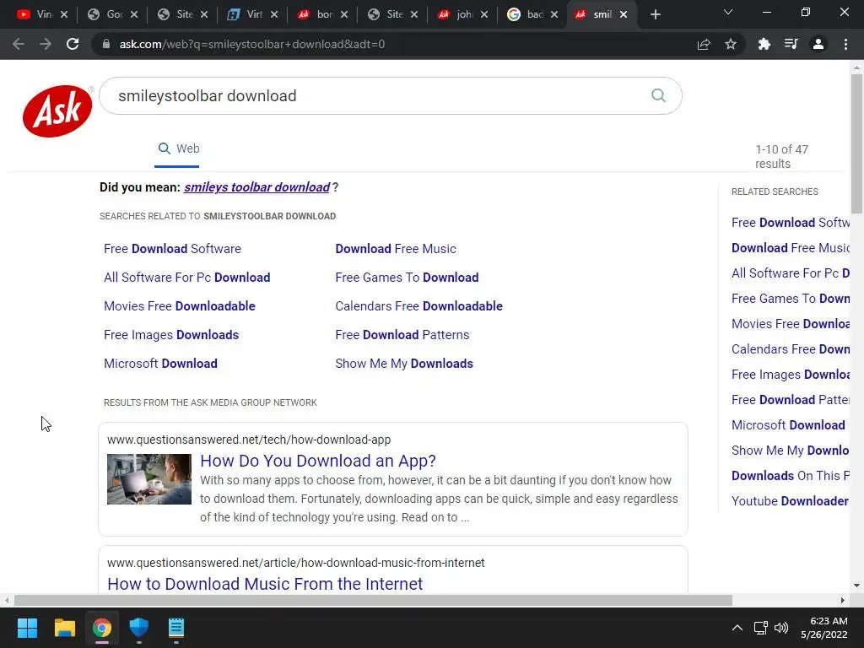Click the horizontal scrollbar thumb

pos(373,600)
